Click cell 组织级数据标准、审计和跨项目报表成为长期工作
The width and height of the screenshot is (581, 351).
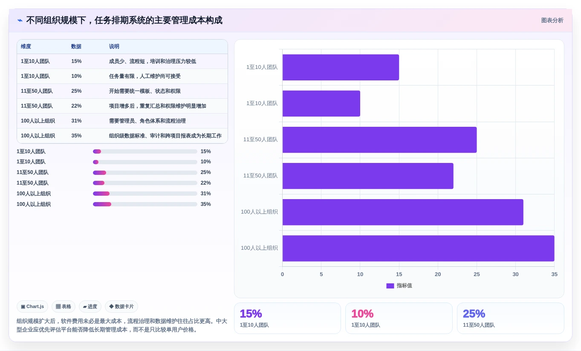coord(165,136)
